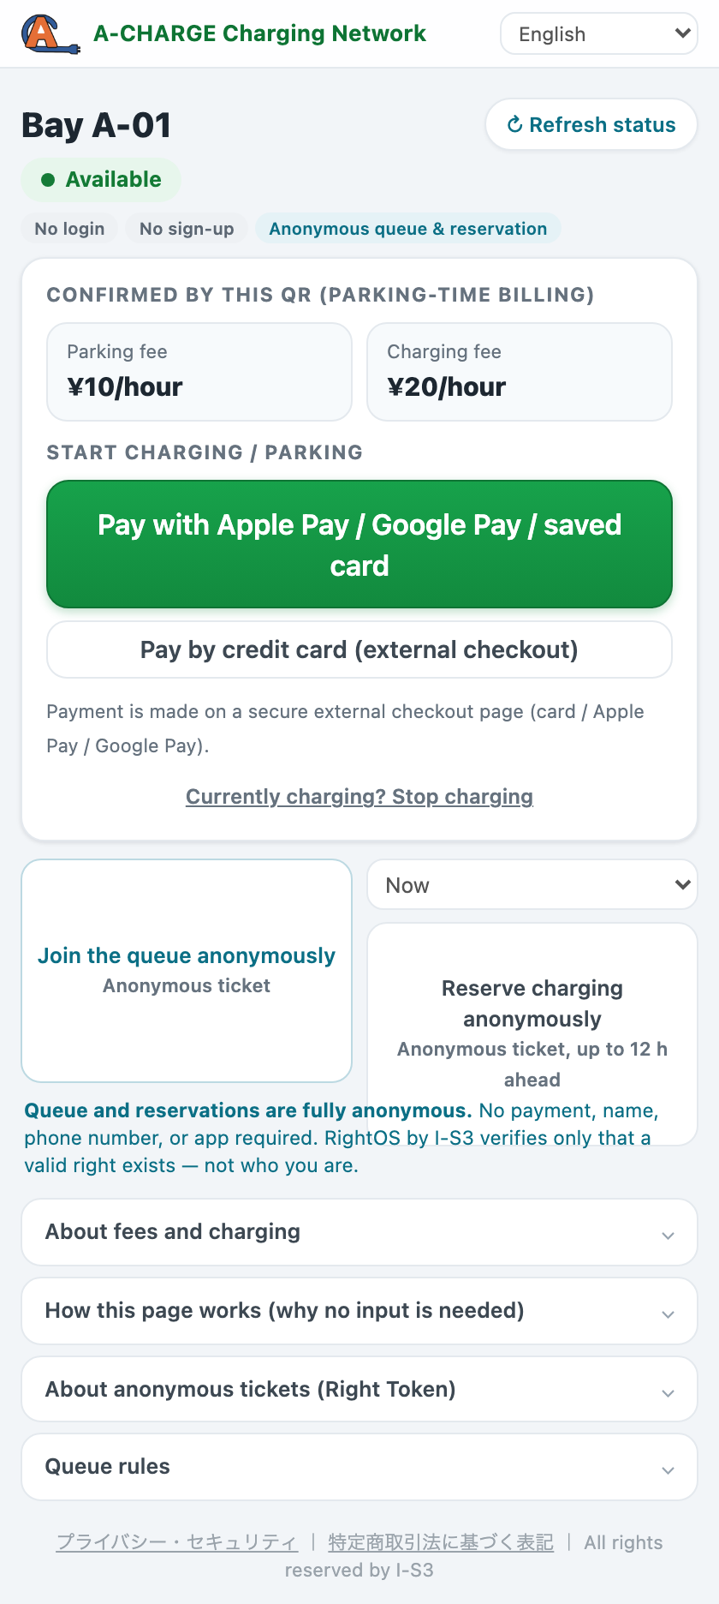Click the Refresh status button
Screen dimensions: 719x1604
click(591, 125)
